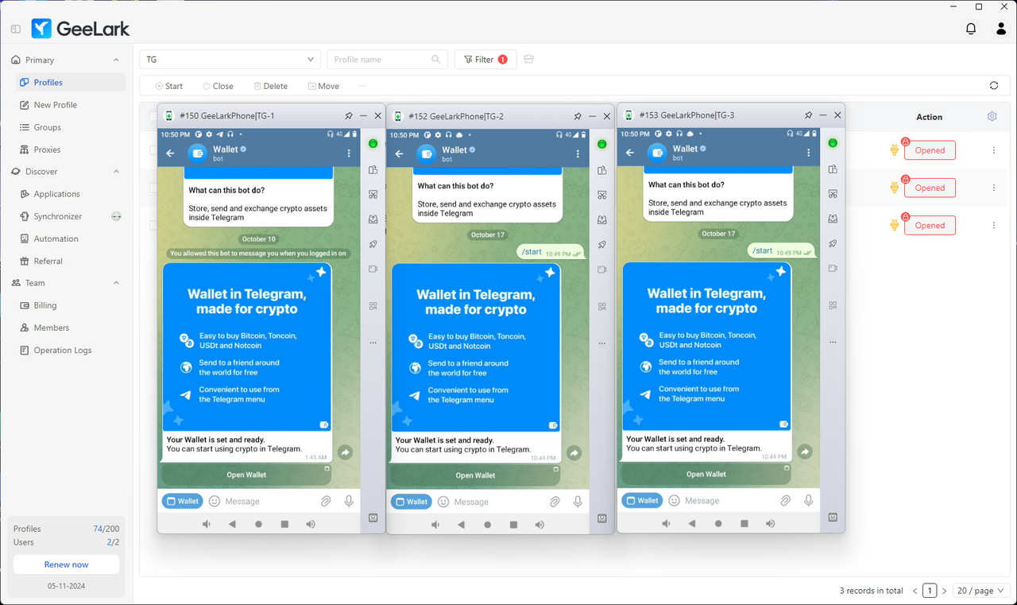Open notifications bell in the top bar
The width and height of the screenshot is (1017, 605).
971,29
